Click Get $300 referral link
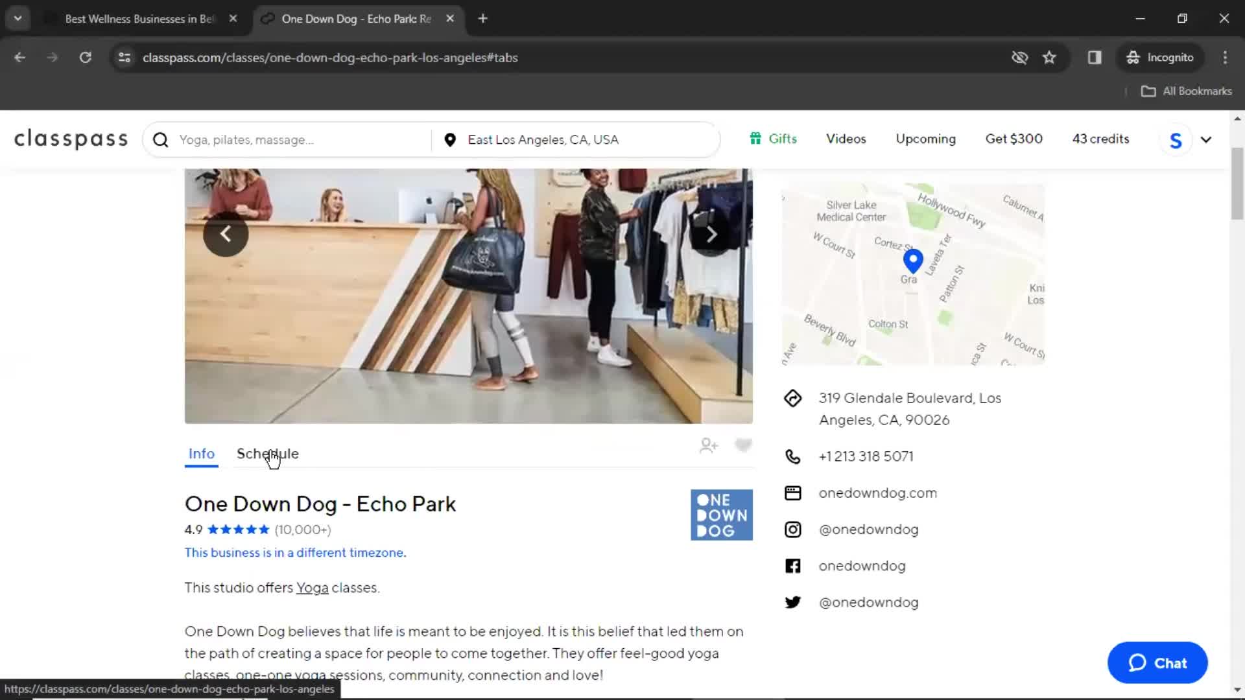 coord(1014,139)
